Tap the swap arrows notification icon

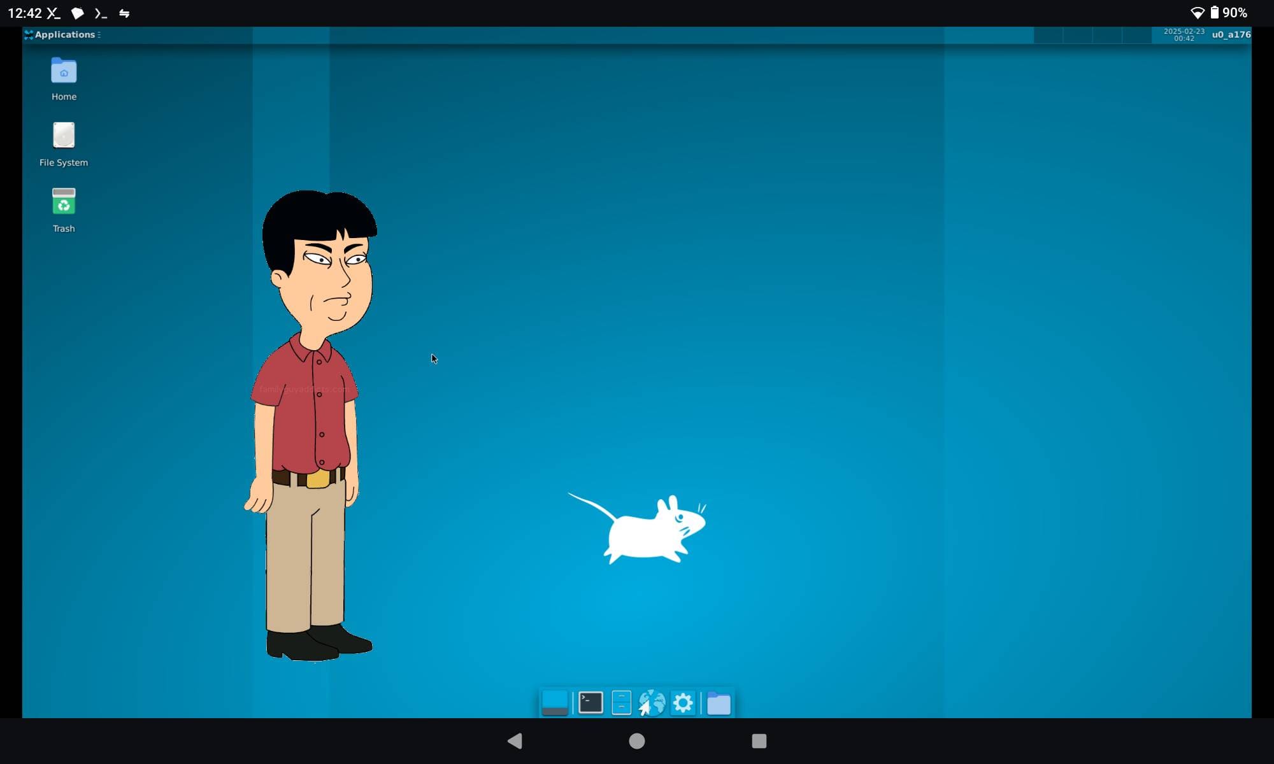[124, 13]
